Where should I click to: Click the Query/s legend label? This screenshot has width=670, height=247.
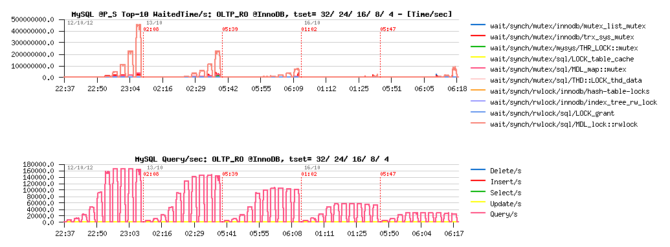(504, 215)
